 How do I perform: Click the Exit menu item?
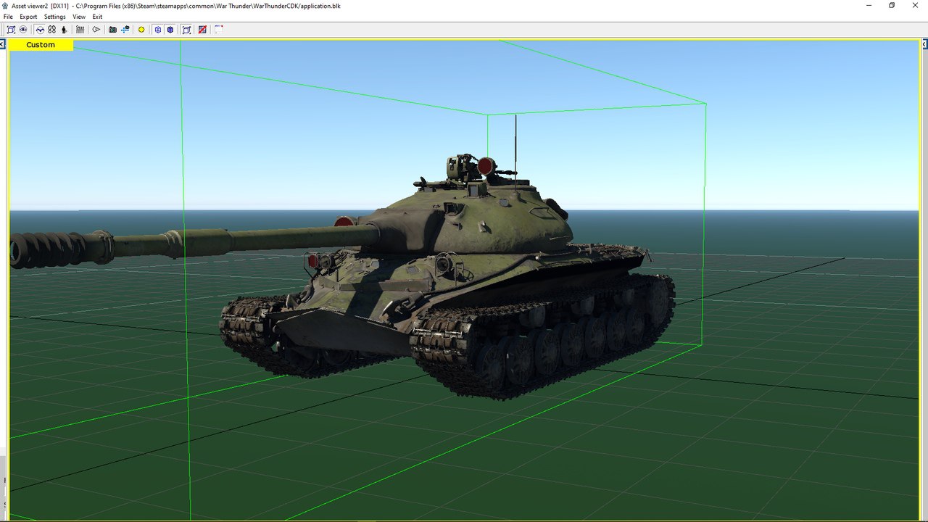[x=97, y=17]
